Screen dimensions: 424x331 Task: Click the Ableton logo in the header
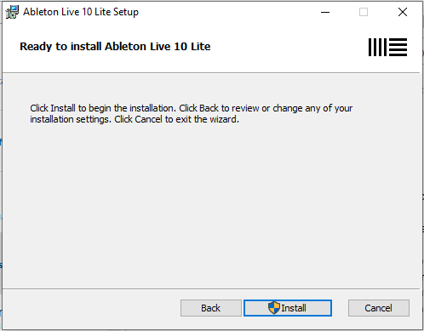pyautogui.click(x=387, y=47)
